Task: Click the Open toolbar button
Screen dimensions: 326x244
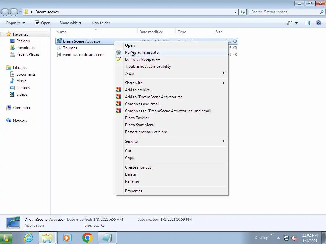Action: tap(43, 23)
